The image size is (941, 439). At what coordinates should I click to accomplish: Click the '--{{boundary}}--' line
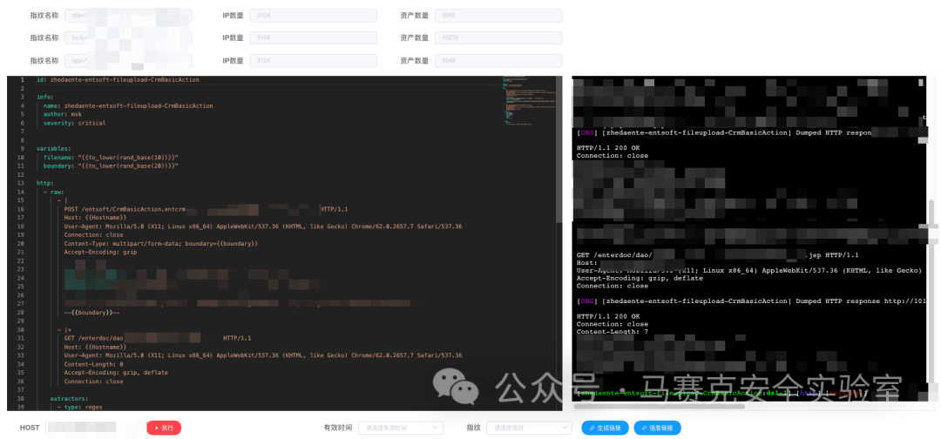tap(91, 313)
